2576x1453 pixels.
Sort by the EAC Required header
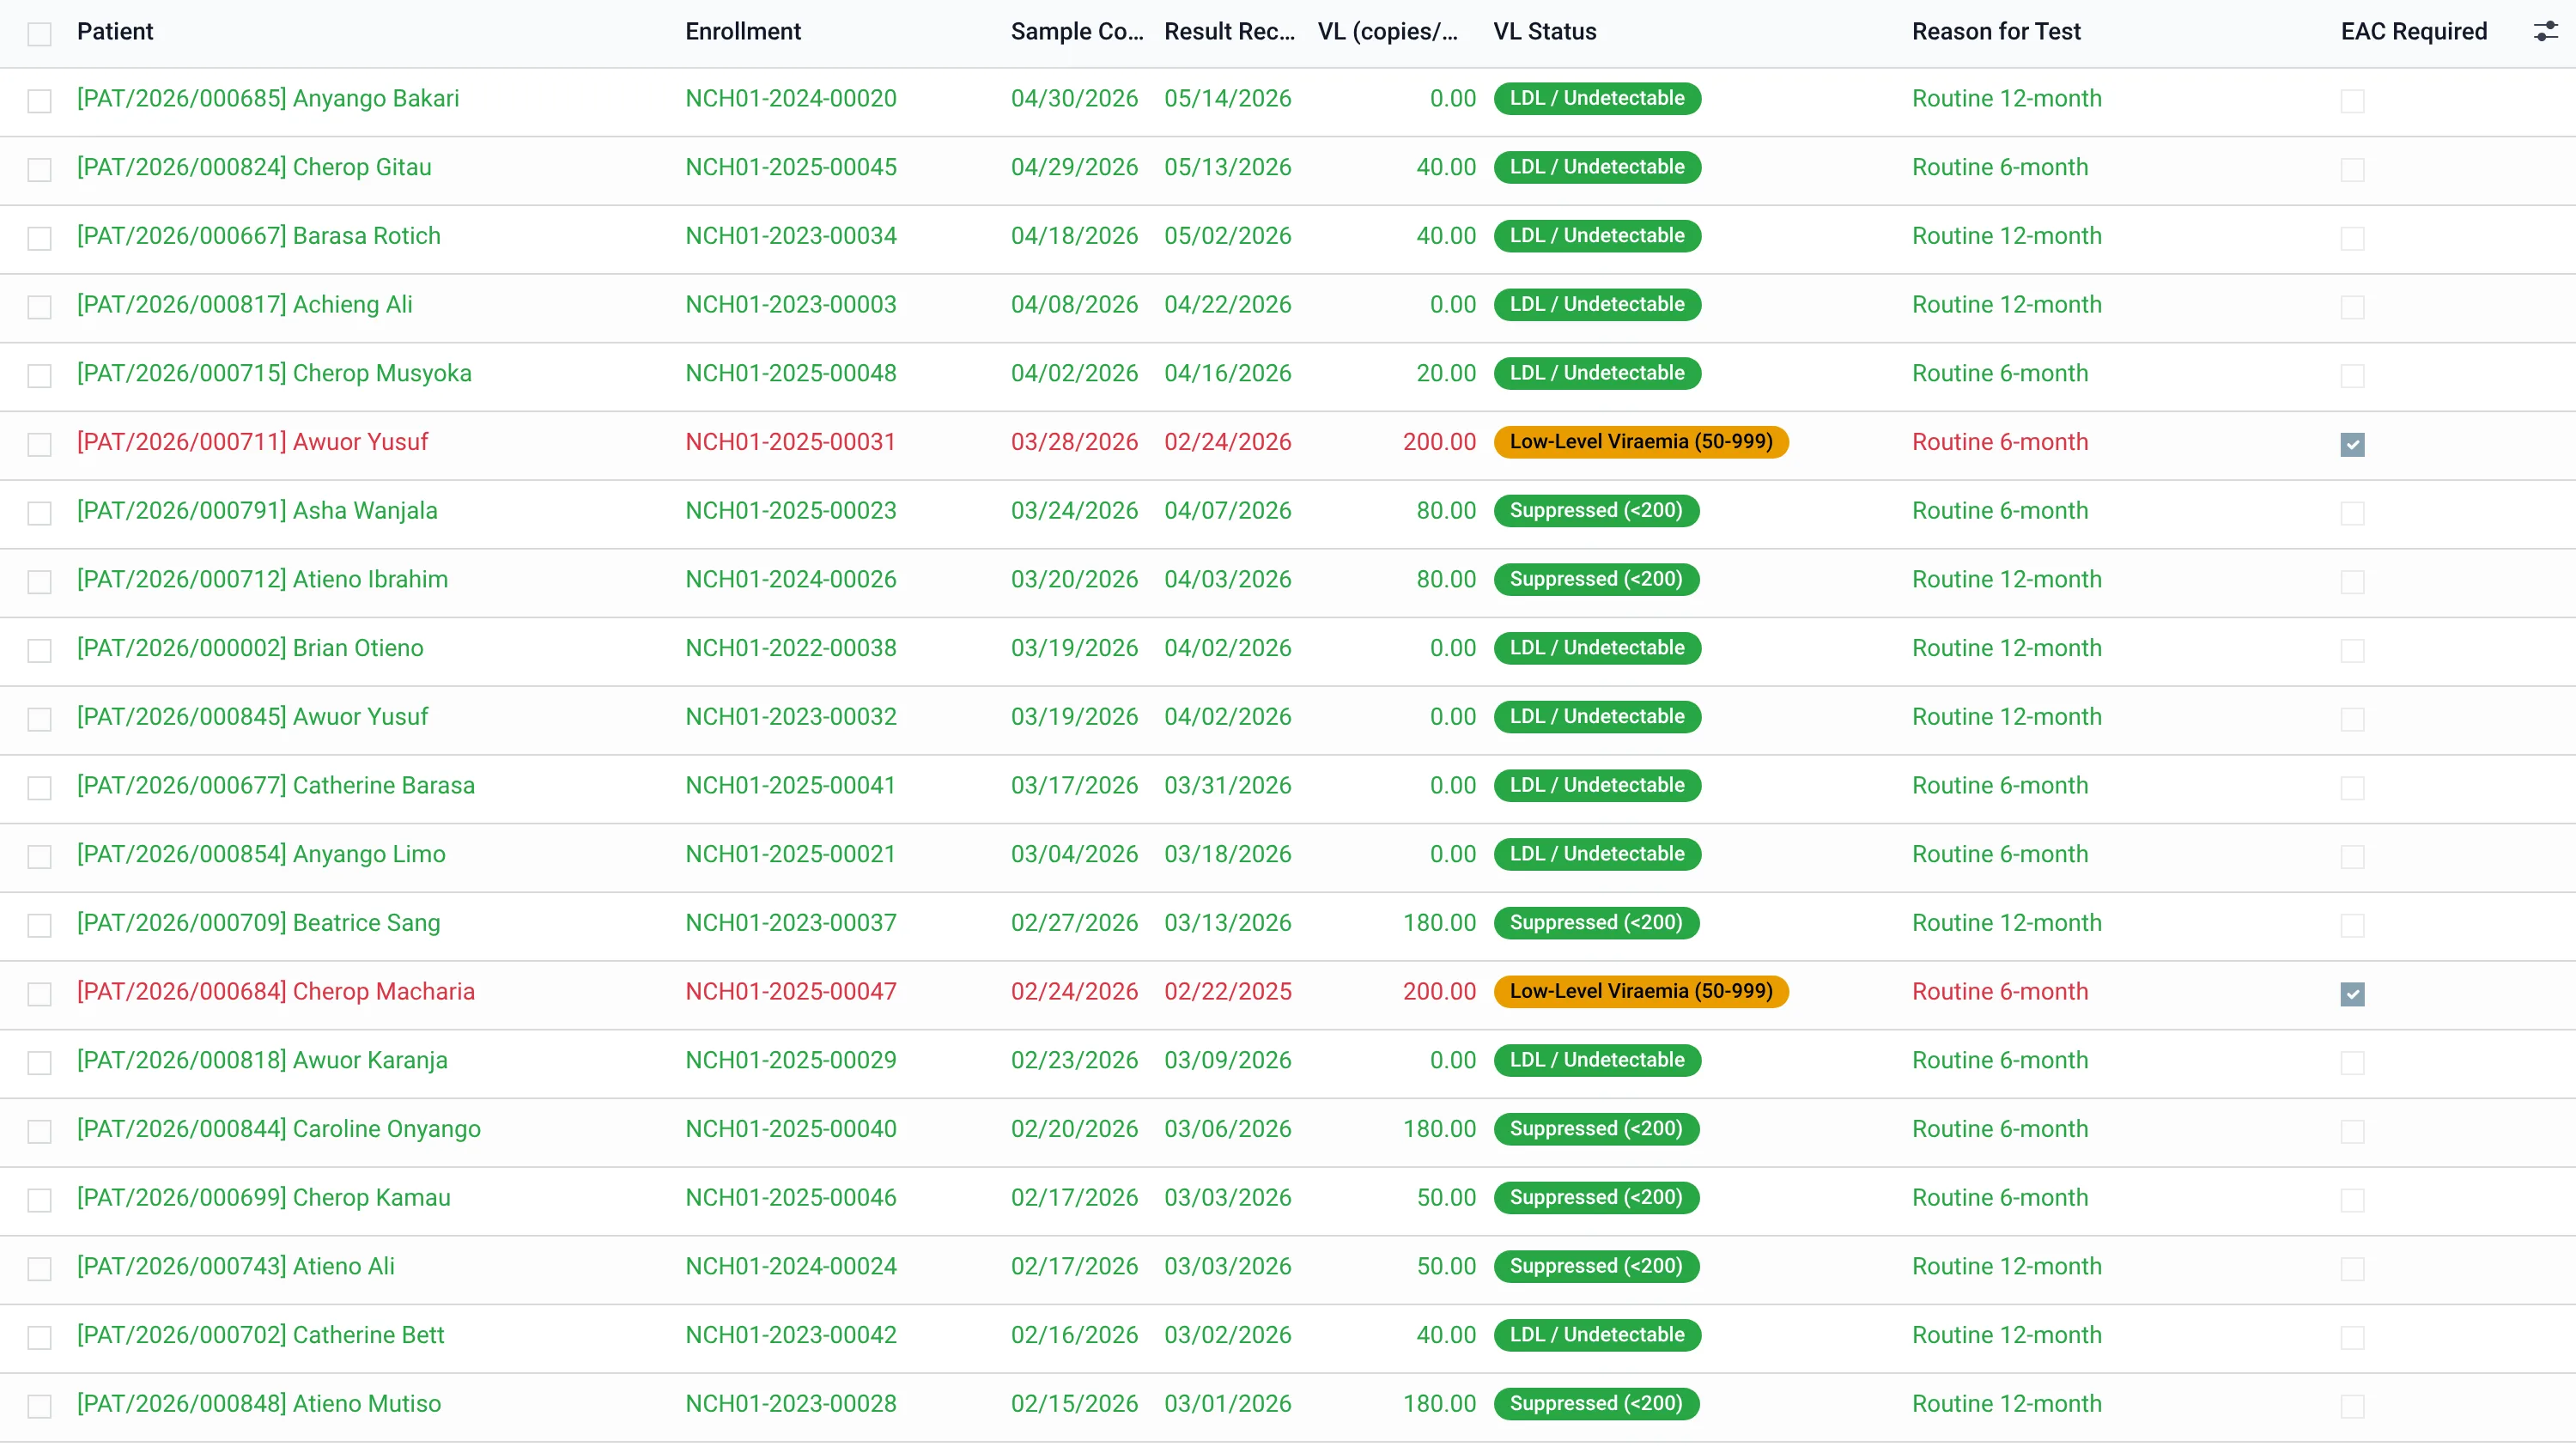(x=2413, y=32)
